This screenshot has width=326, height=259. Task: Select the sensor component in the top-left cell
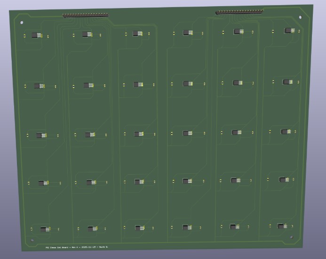click(x=37, y=35)
